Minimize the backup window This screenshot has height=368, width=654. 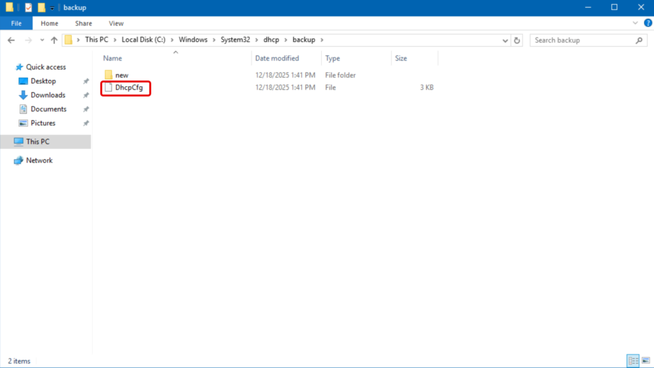pos(588,8)
